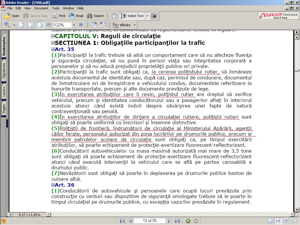Click the Art. 35 heading text
This screenshot has height=225, width=300.
[x=65, y=49]
